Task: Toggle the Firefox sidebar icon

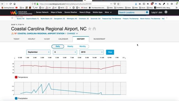Action: (144, 4)
